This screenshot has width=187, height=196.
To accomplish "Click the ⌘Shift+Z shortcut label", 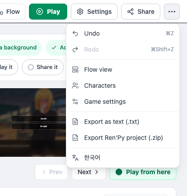I will pyautogui.click(x=163, y=49).
